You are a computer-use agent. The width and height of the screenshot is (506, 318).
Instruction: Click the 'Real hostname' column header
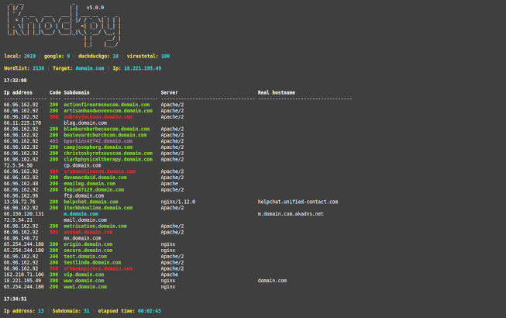pos(276,92)
